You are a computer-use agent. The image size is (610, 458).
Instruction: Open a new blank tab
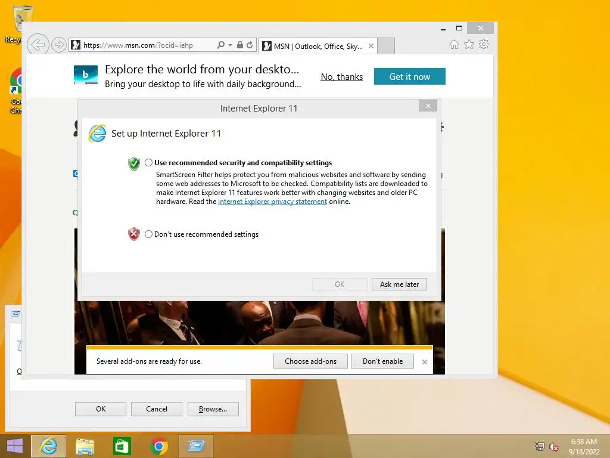pyautogui.click(x=386, y=46)
